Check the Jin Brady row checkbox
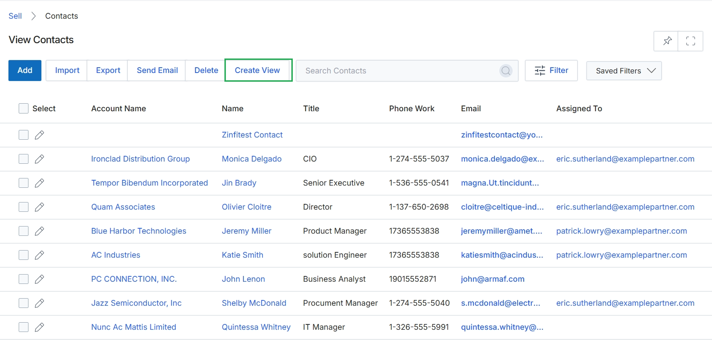This screenshot has height=340, width=712. pyautogui.click(x=24, y=183)
